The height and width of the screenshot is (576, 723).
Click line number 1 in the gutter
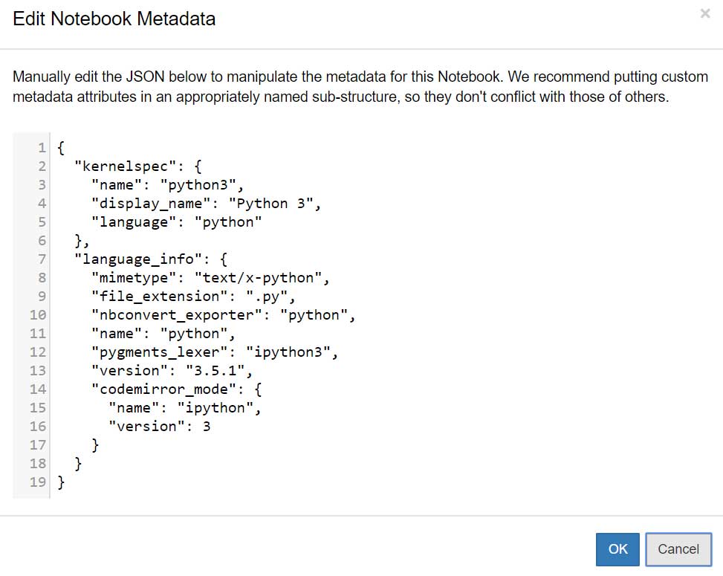pyautogui.click(x=42, y=147)
